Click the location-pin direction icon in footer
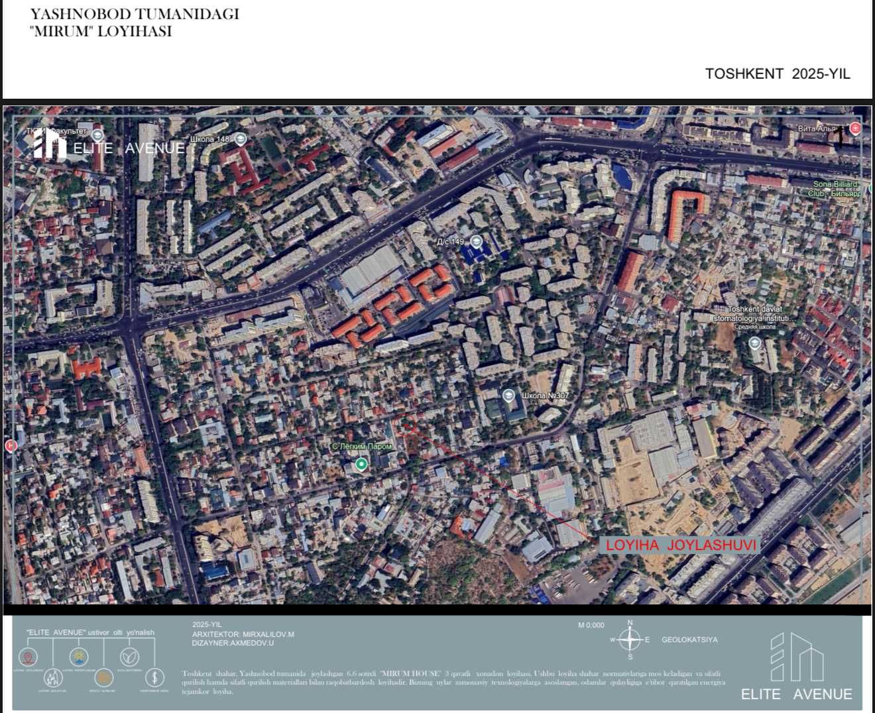The width and height of the screenshot is (875, 713). coord(29,657)
